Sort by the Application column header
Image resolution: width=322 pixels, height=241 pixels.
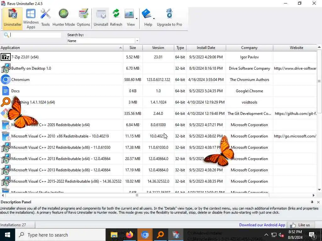(61, 48)
